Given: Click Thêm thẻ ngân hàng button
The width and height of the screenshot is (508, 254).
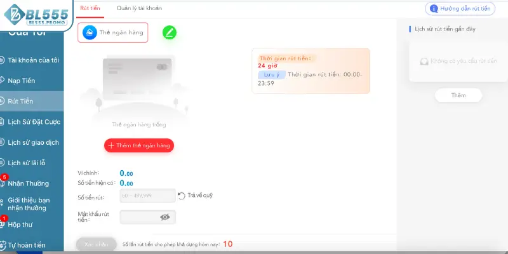Looking at the screenshot, I should [139, 145].
